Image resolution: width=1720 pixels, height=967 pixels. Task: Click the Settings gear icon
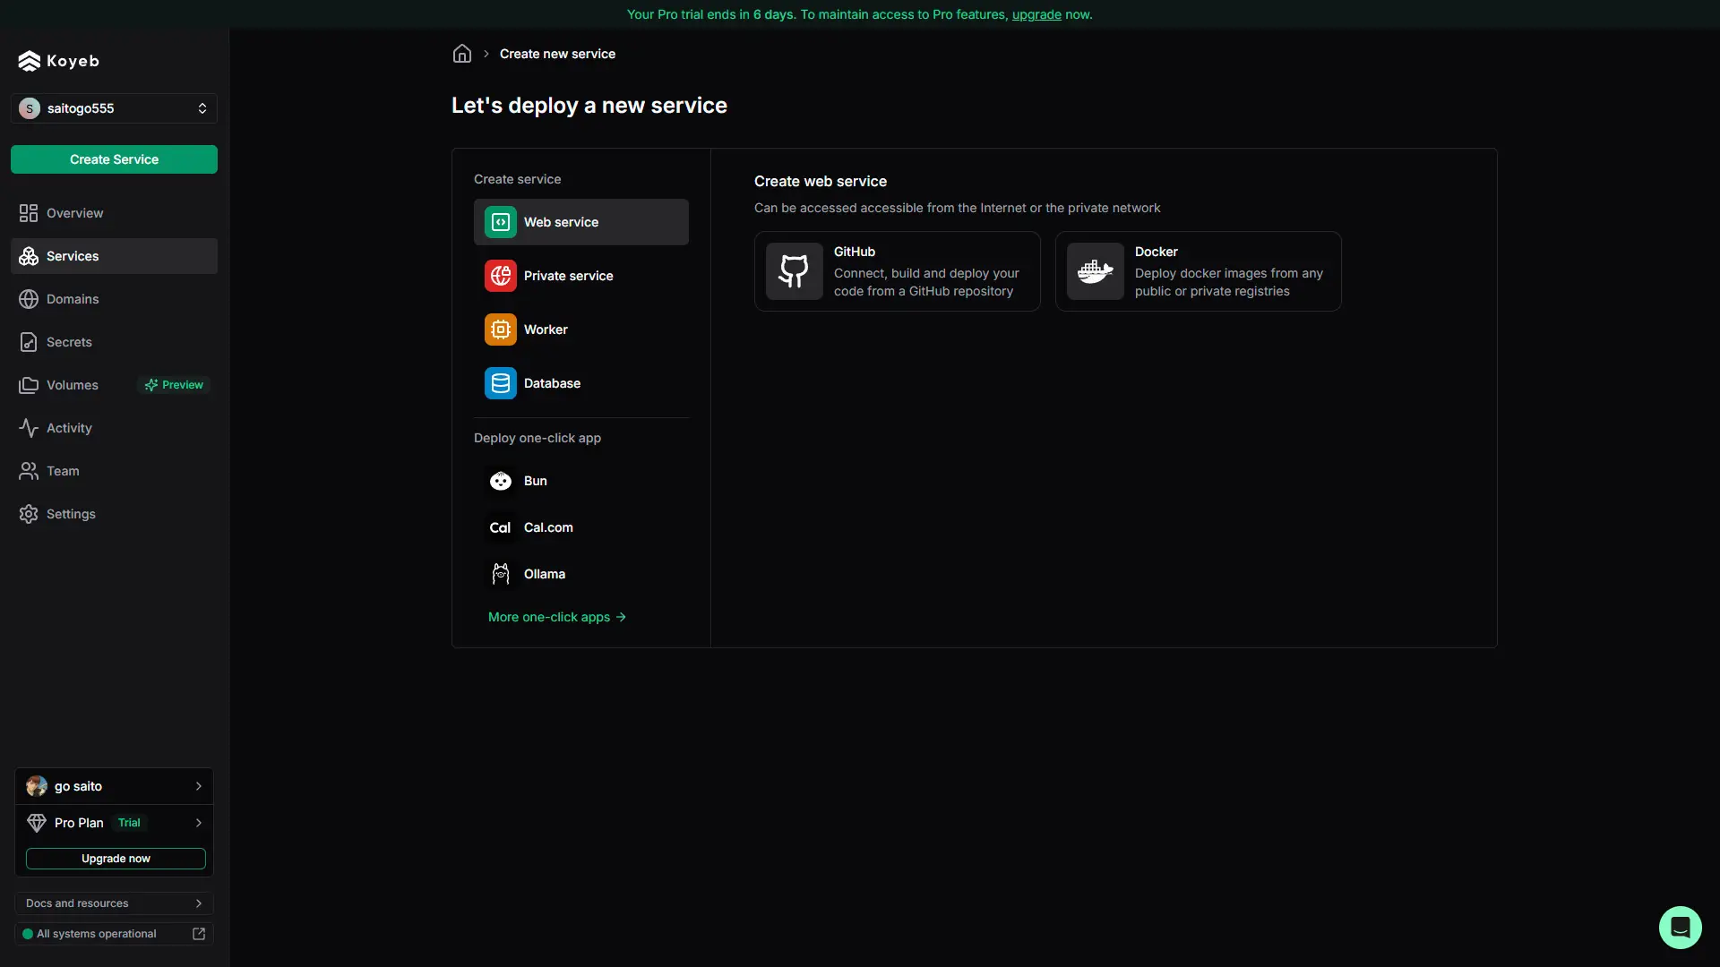point(29,514)
